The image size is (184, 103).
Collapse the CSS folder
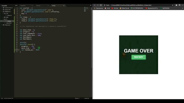point(3,13)
